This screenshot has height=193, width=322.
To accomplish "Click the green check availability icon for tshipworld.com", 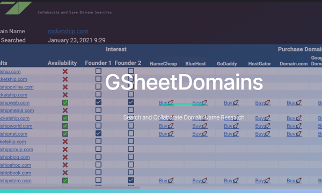I will [65, 126].
